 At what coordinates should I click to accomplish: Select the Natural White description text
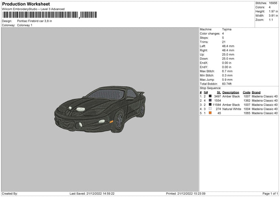(x=231, y=109)
